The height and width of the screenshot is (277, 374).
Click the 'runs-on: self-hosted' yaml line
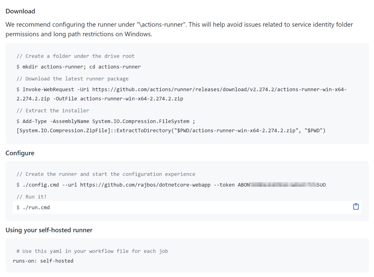point(43,261)
